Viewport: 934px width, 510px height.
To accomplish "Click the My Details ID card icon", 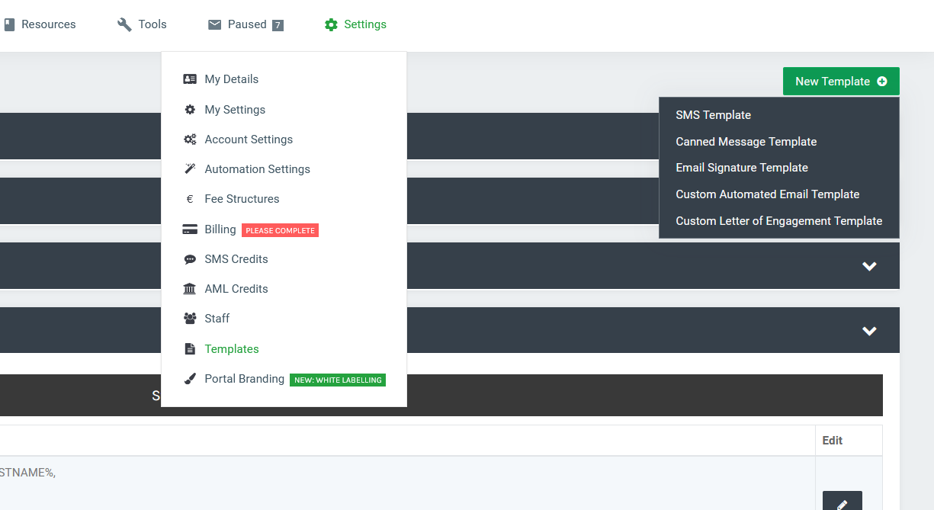I will 190,79.
